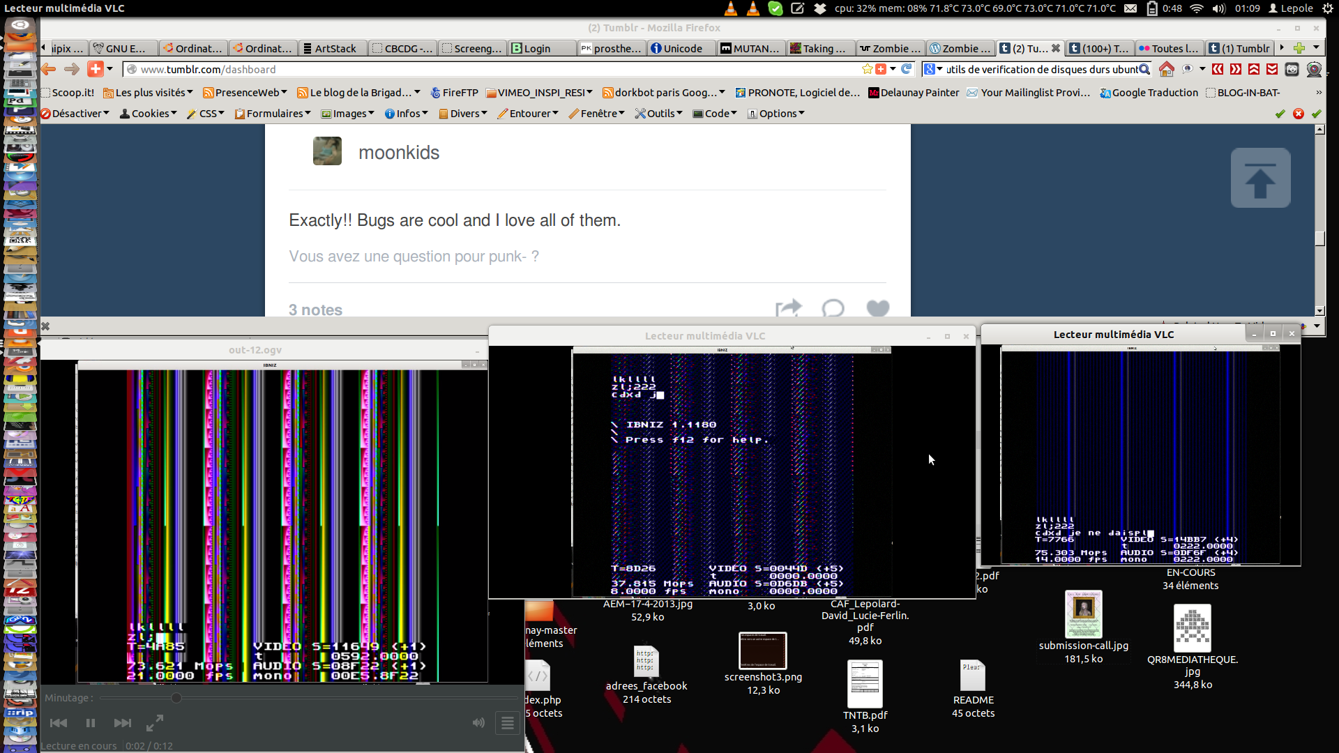Image resolution: width=1339 pixels, height=753 pixels.
Task: Expand the Outils toolbar dropdown
Action: [658, 114]
